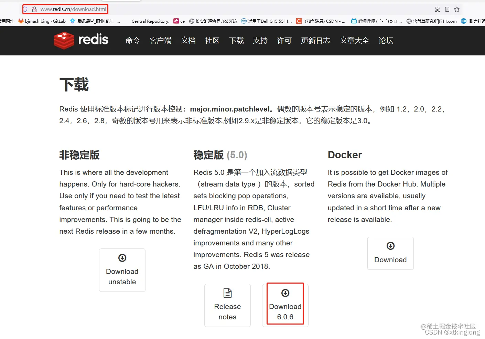Click the 下载 page heading
The width and height of the screenshot is (485, 339).
click(x=74, y=84)
